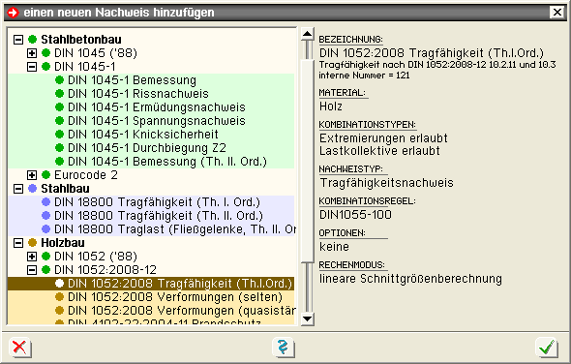Click the red X cancel button
The image size is (571, 364).
tap(19, 348)
